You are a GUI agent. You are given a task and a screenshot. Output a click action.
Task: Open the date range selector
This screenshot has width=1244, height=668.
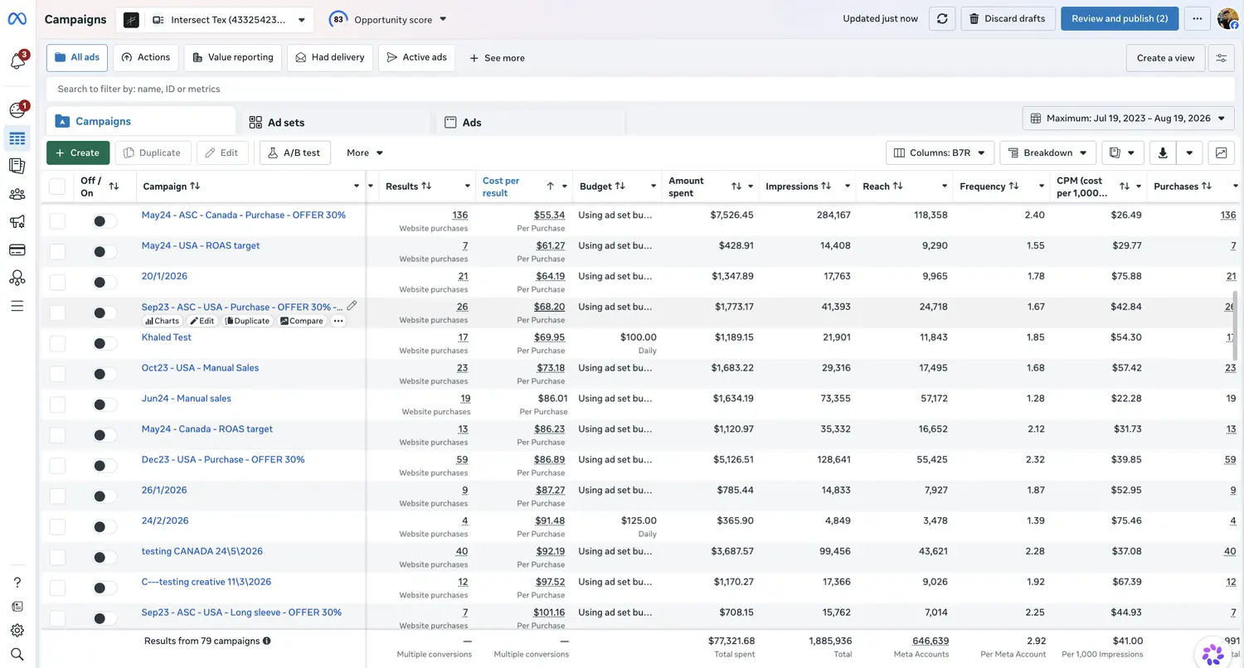[1128, 119]
